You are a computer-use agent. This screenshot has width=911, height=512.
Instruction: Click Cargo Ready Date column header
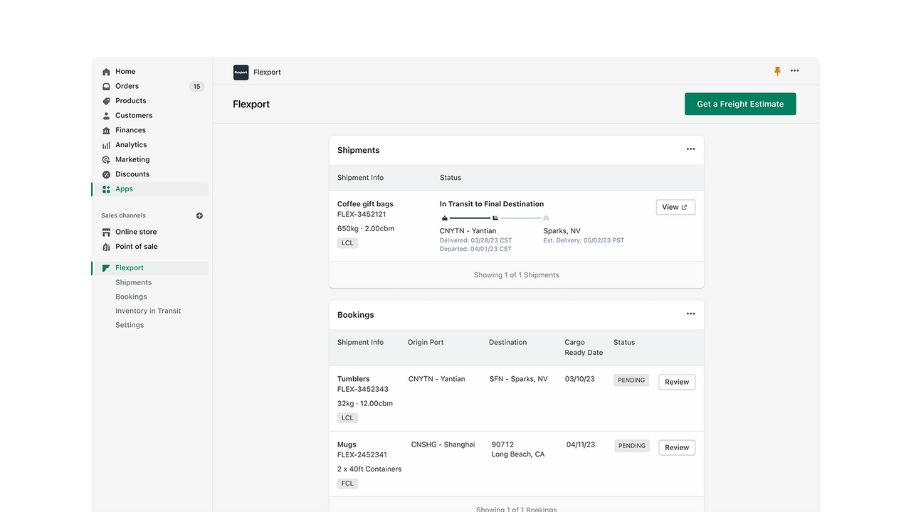click(x=584, y=347)
